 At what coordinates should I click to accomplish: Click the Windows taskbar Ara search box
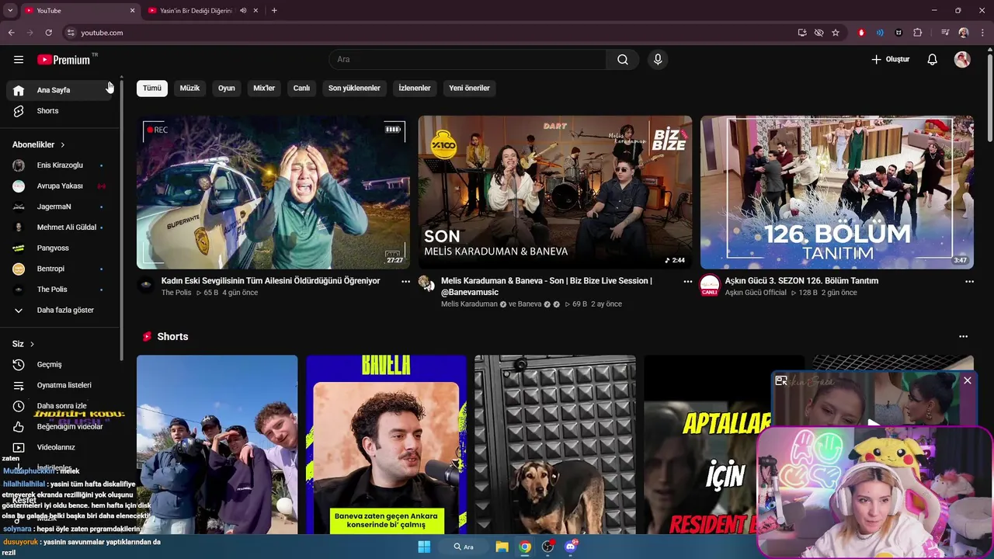463,547
